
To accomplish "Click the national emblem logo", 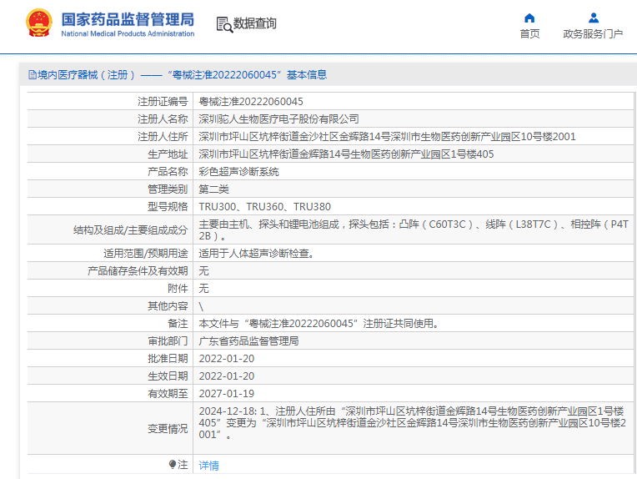I will click(39, 23).
